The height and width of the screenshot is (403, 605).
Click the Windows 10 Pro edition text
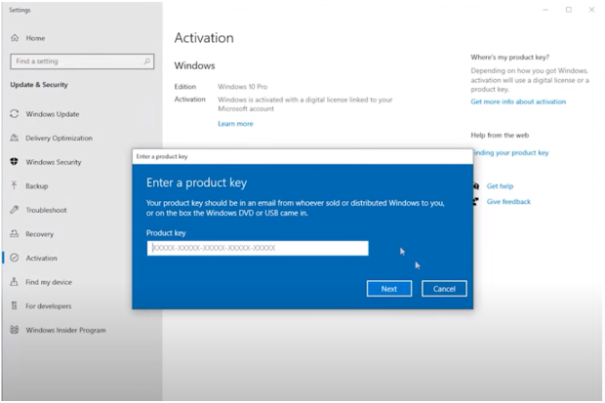click(x=242, y=87)
